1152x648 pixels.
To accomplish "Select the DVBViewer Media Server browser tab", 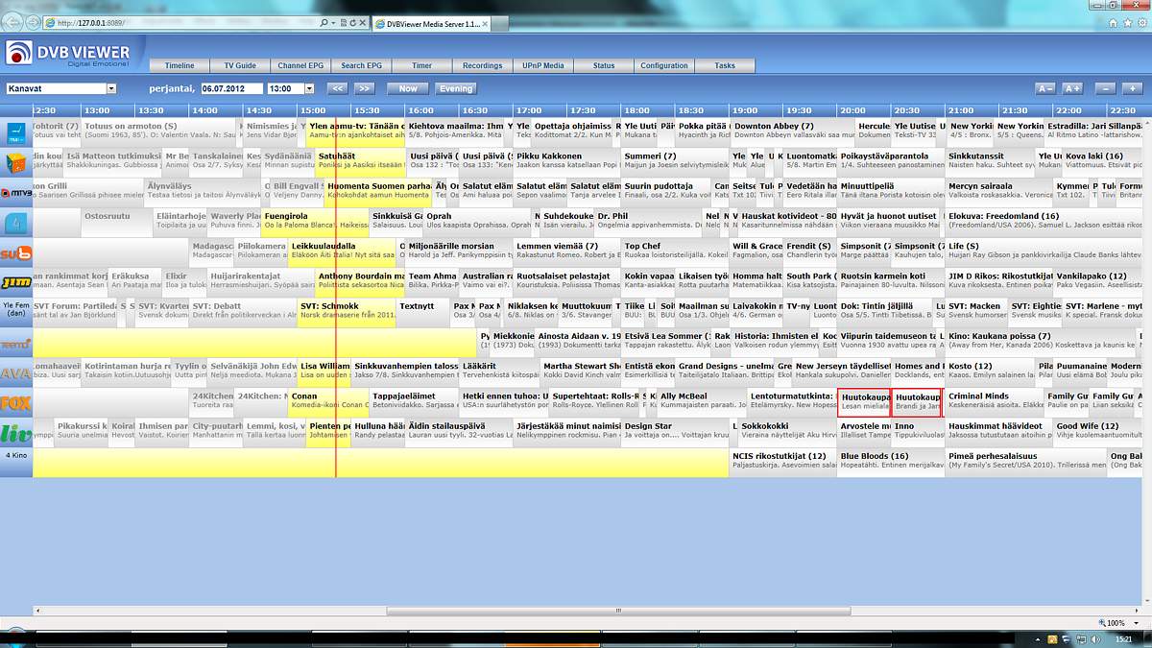I will point(432,22).
